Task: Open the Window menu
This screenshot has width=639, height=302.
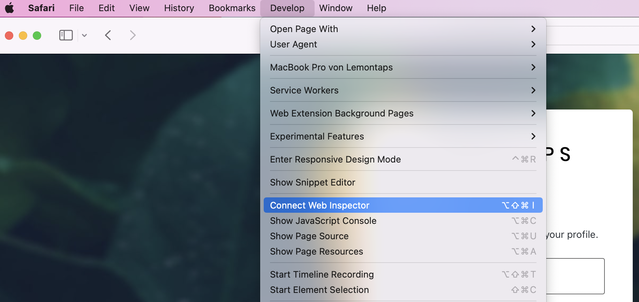Action: click(x=336, y=8)
